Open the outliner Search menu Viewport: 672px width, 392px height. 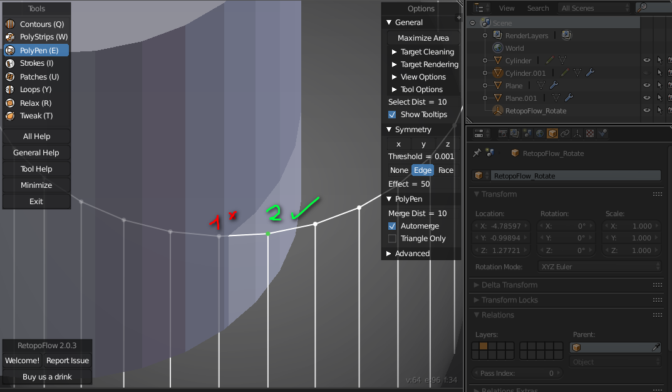538,8
